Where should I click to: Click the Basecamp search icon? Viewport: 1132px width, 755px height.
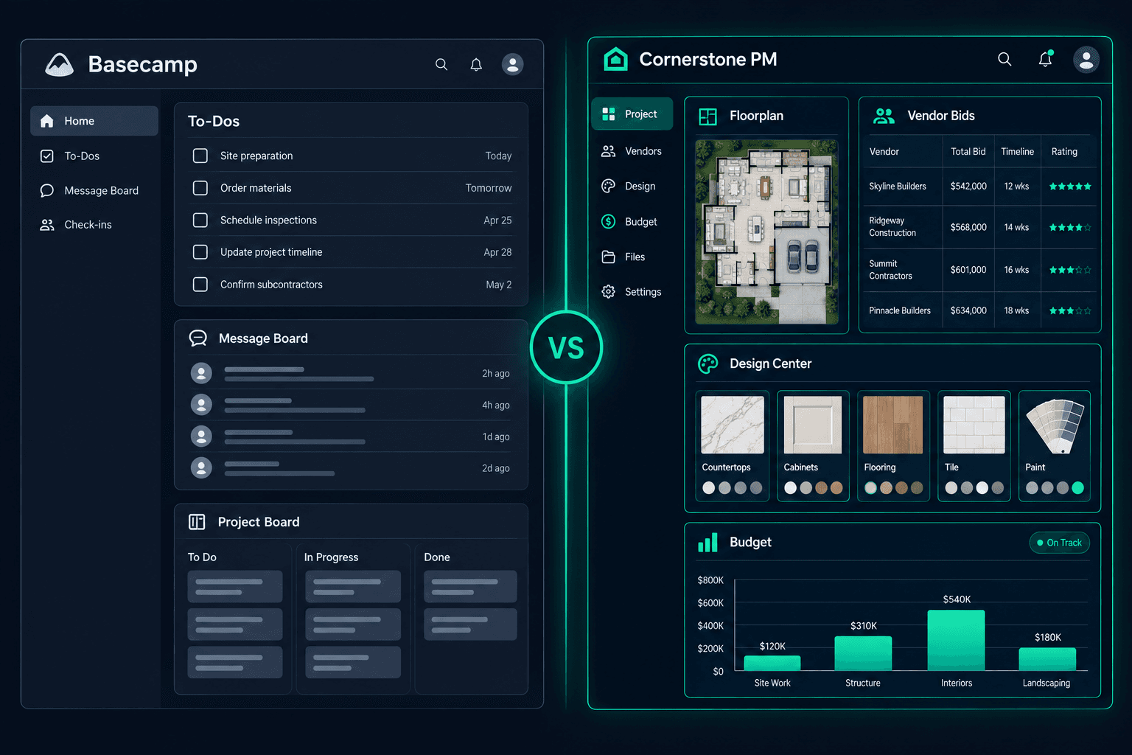coord(441,65)
